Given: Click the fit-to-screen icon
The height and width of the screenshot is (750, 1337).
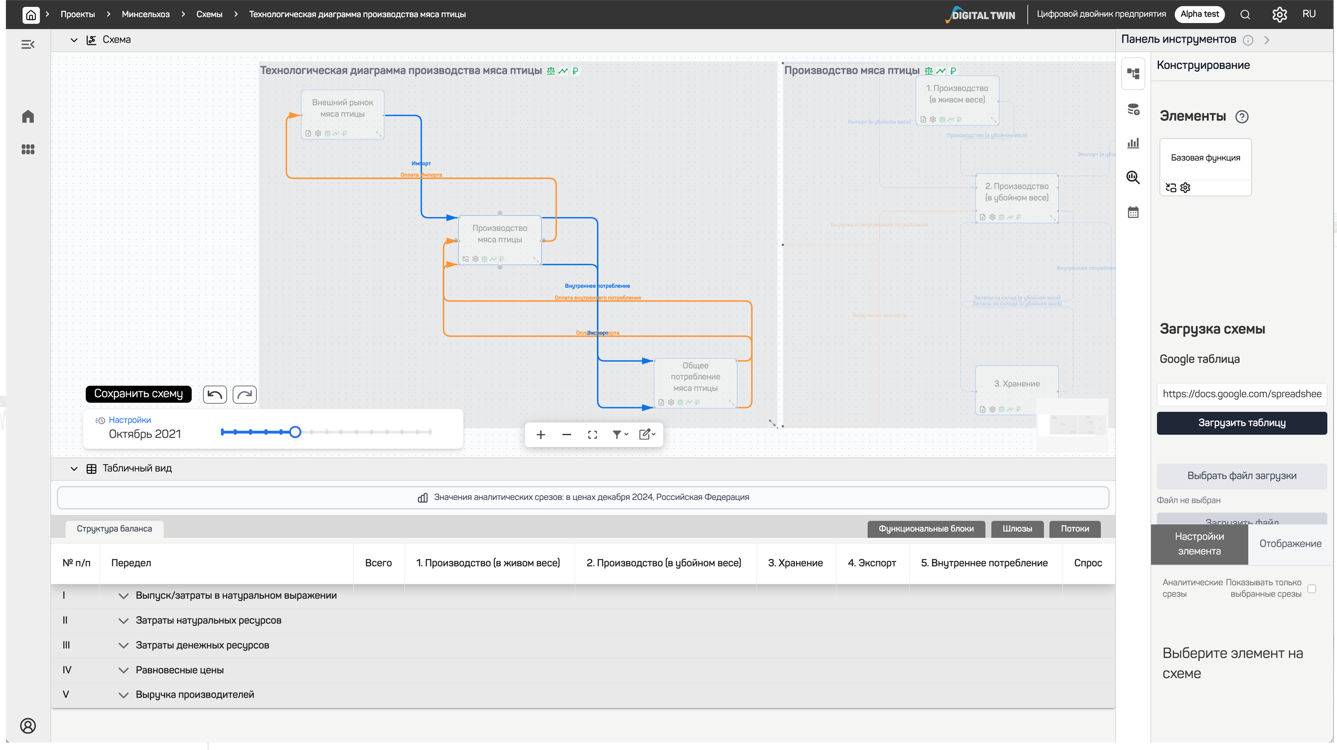Looking at the screenshot, I should (592, 435).
